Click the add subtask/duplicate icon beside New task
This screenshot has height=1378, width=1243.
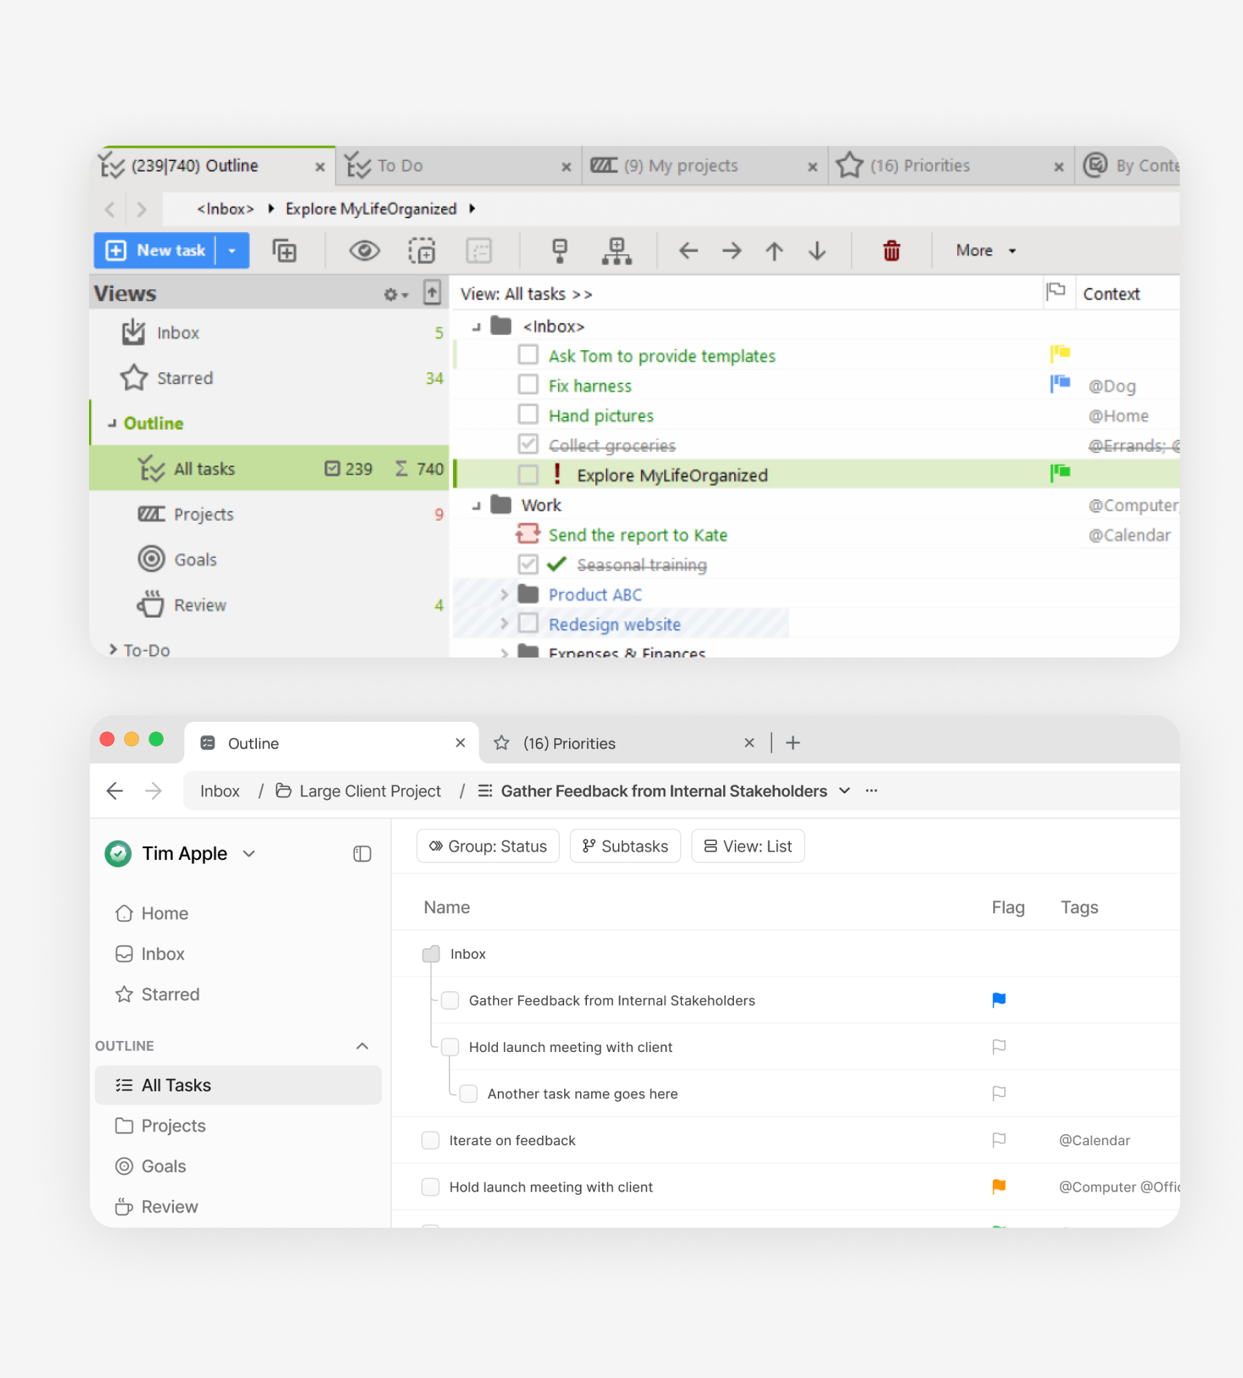click(x=284, y=250)
